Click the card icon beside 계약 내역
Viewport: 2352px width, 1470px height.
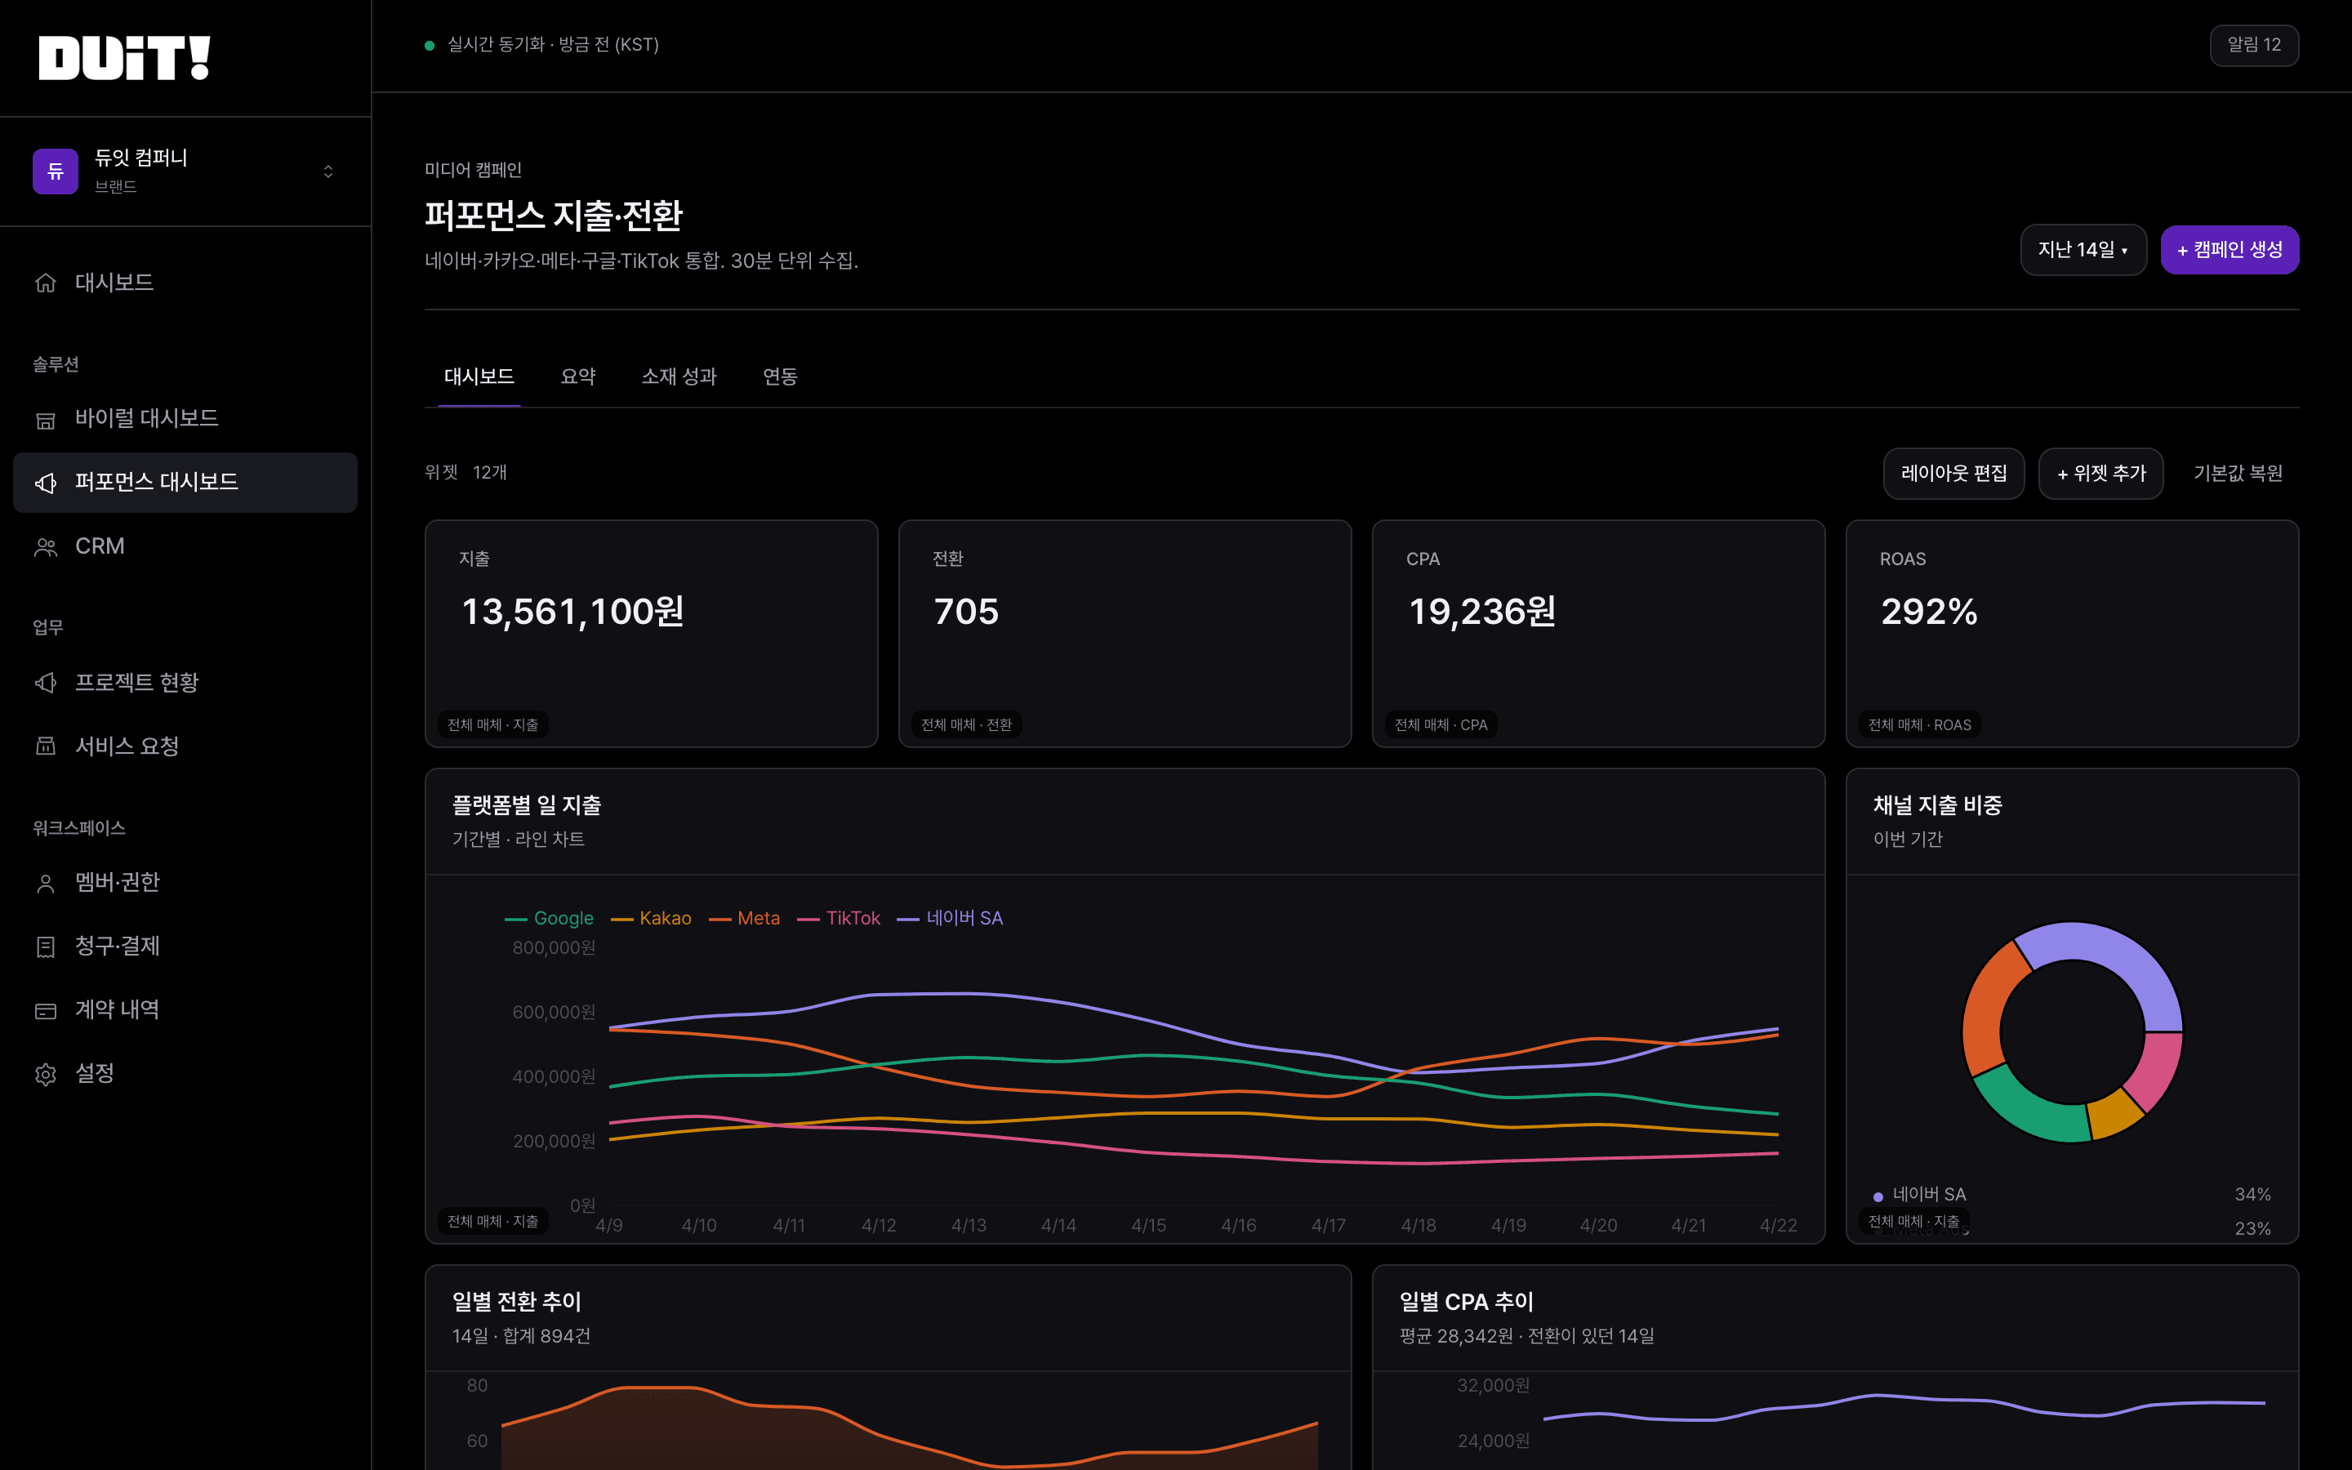tap(46, 1010)
